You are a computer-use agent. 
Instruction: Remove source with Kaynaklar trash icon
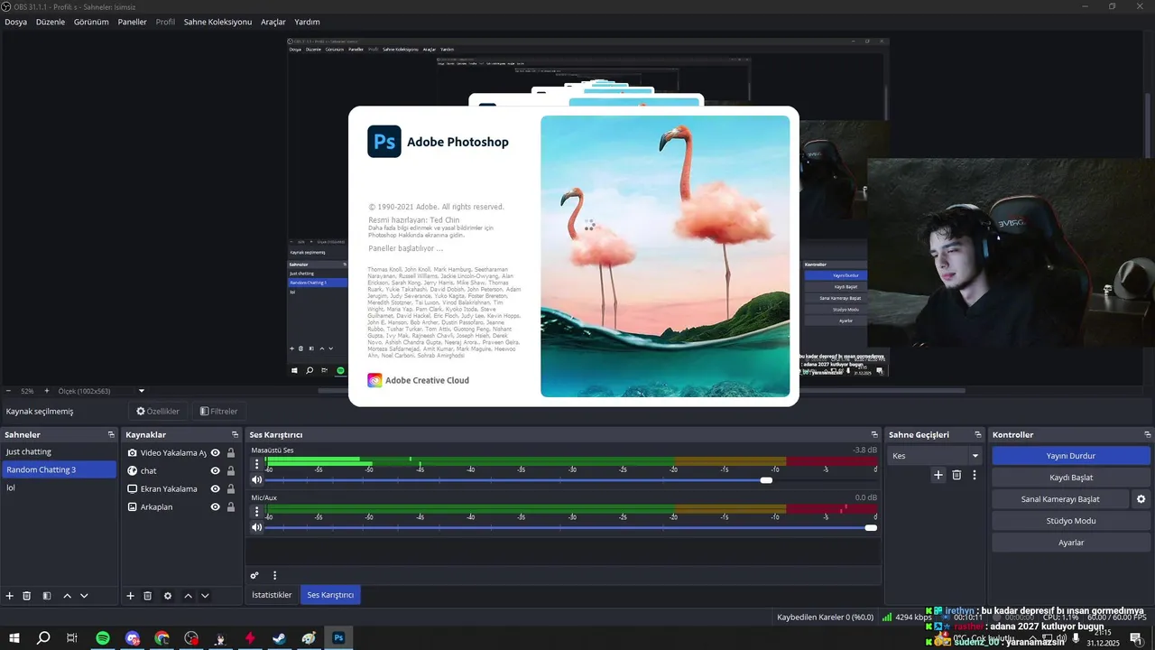pos(148,596)
